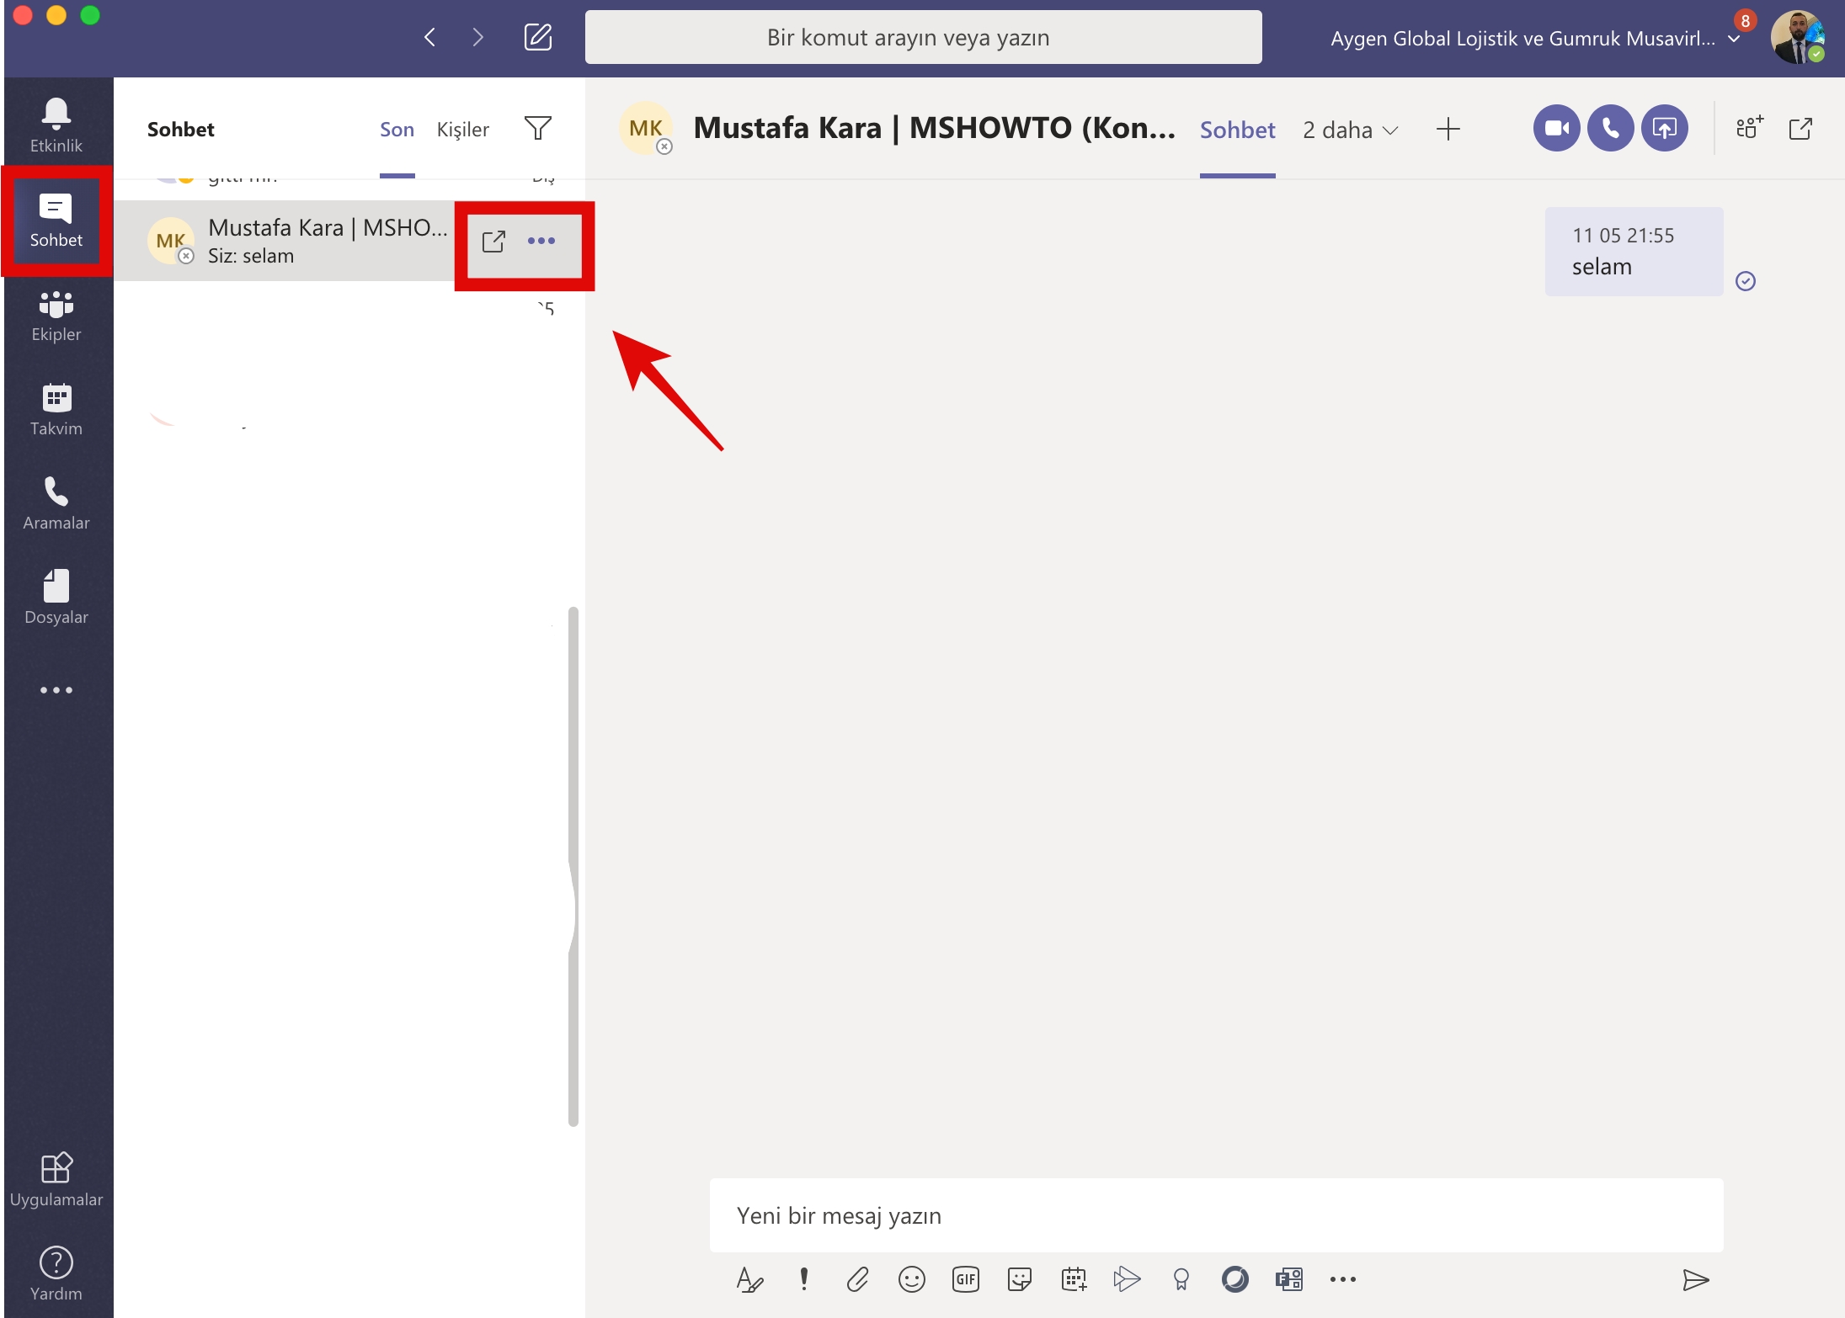Image resolution: width=1845 pixels, height=1318 pixels.
Task: Pop out chat using header window icon
Action: [1800, 128]
